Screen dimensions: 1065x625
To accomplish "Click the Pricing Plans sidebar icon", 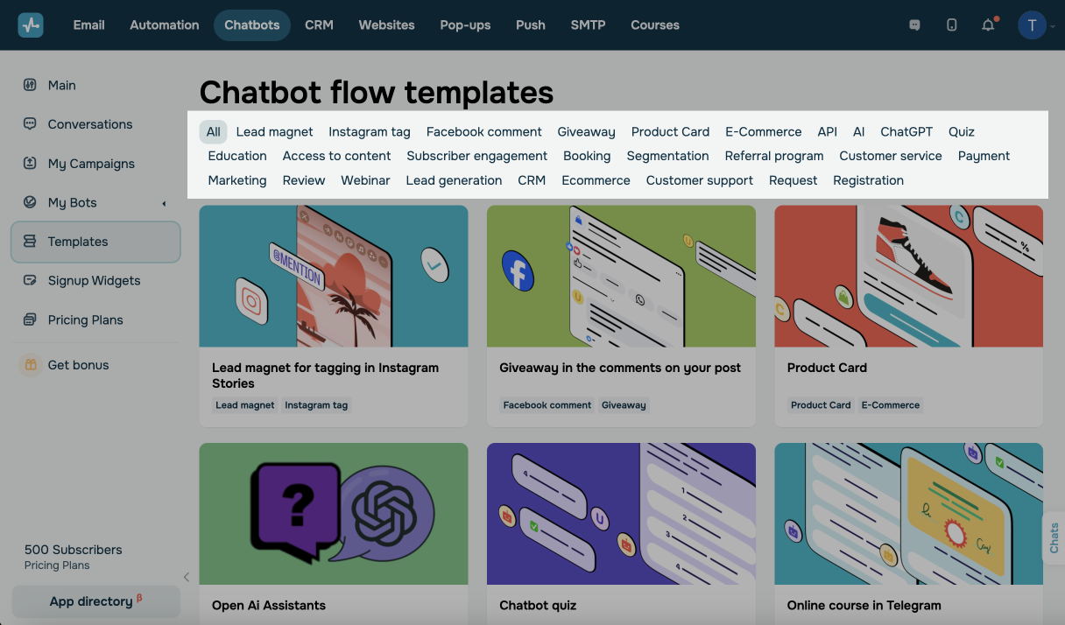I will click(30, 320).
